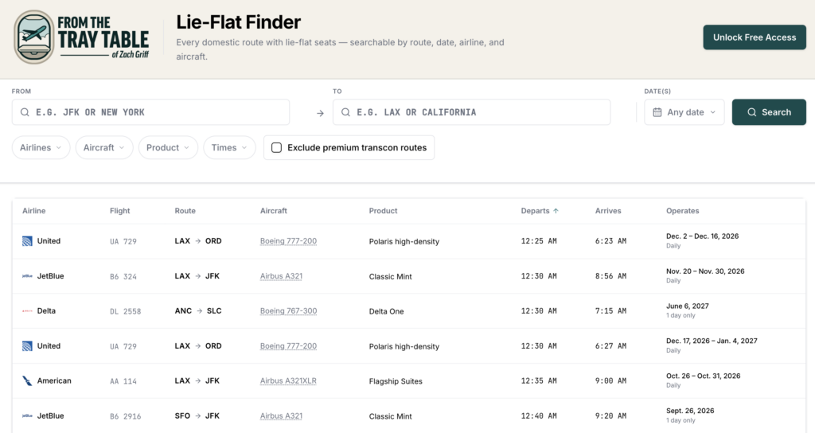Click the American Airlines logo on AA 114
This screenshot has height=433, width=815.
27,381
